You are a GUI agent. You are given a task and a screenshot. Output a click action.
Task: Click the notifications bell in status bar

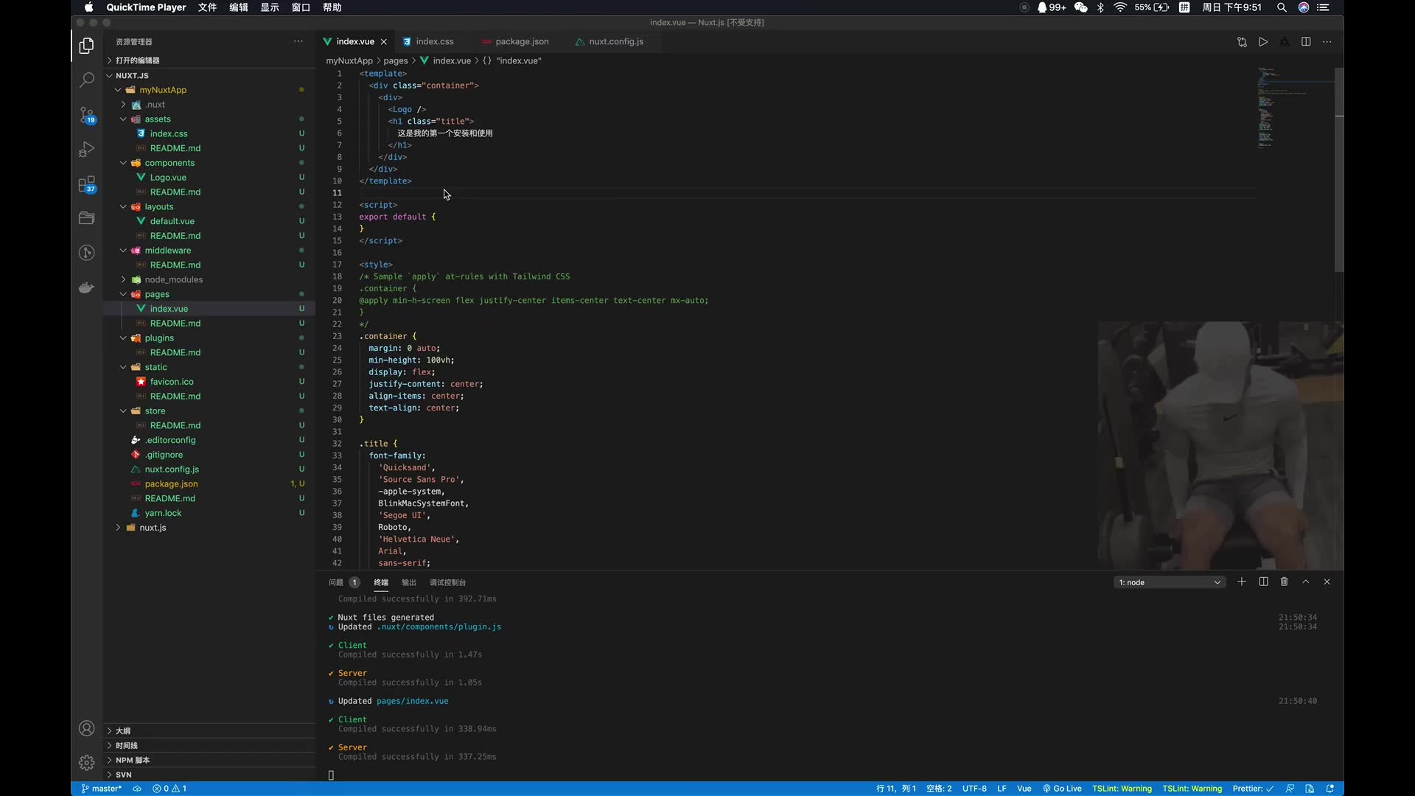pos(1330,789)
